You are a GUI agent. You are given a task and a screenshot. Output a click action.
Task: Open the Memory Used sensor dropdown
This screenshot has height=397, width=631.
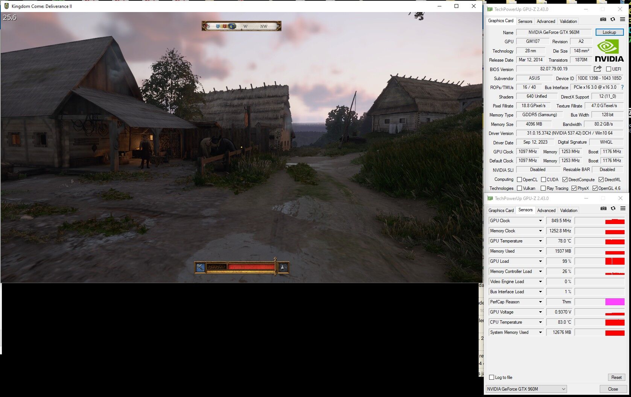pyautogui.click(x=540, y=251)
